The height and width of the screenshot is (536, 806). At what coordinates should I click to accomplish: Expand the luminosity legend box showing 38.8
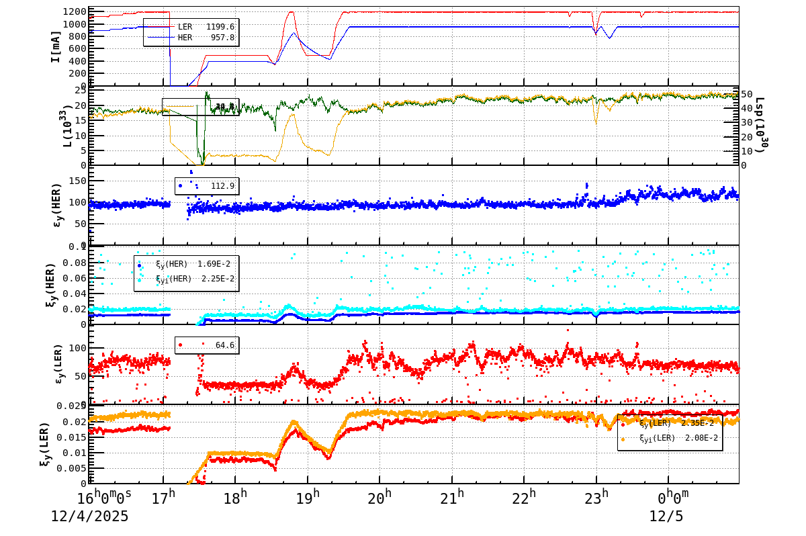[201, 106]
